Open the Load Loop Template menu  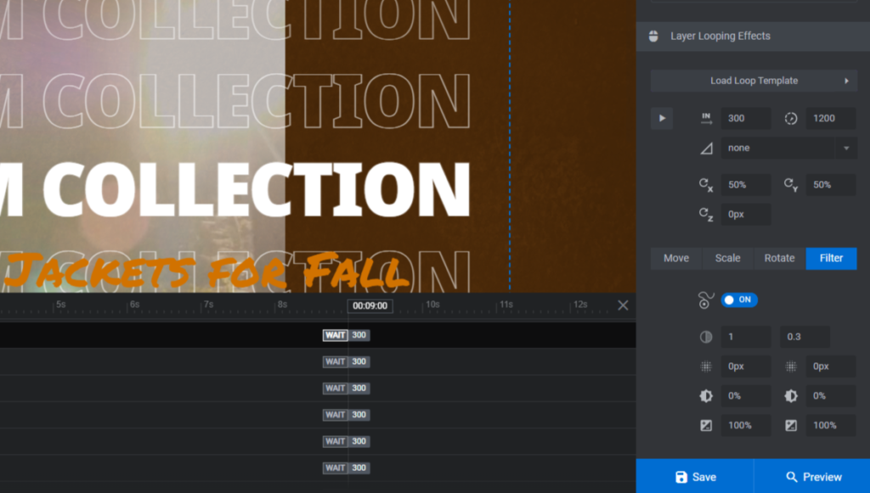(754, 81)
